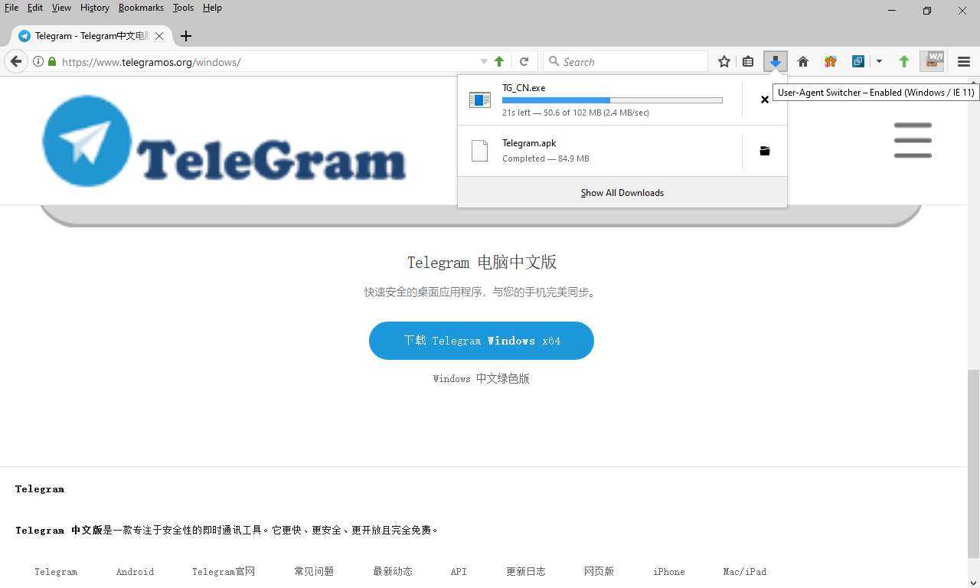Expand the dropdown arrow beside blue squares icon
Screen dimensions: 980x588
point(879,62)
